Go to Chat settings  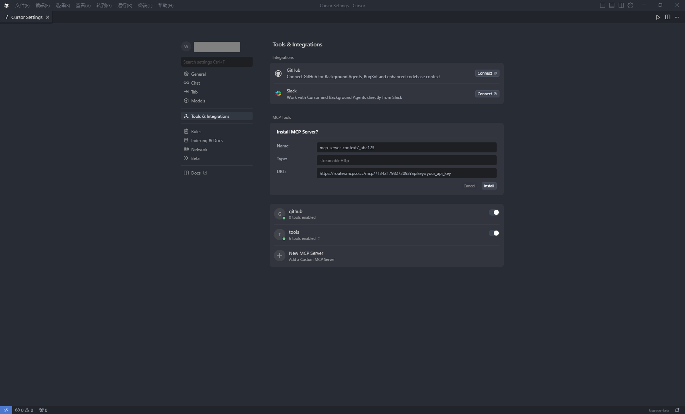coord(217,83)
